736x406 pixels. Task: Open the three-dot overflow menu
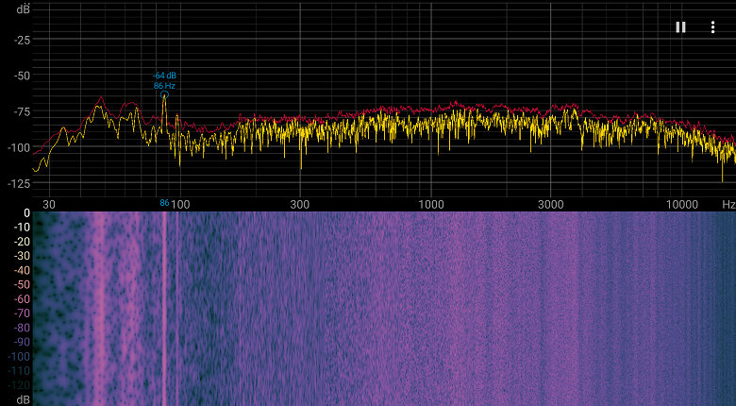pos(712,27)
